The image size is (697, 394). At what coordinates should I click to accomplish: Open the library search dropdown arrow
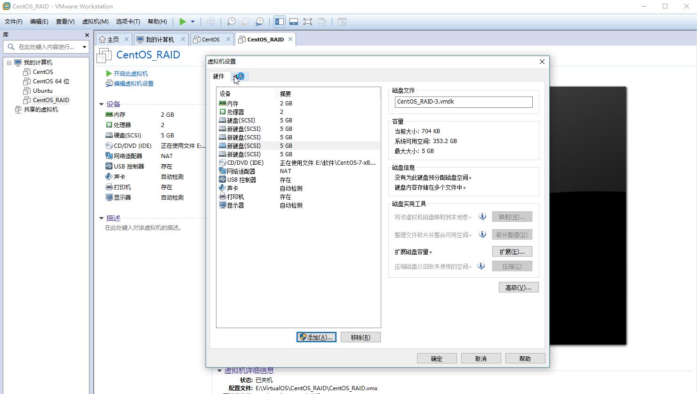tap(84, 47)
